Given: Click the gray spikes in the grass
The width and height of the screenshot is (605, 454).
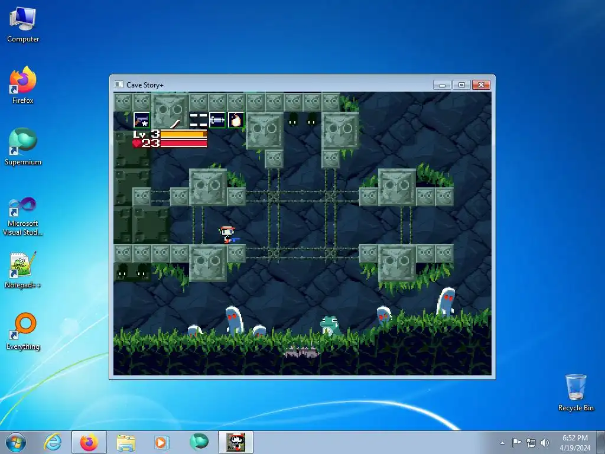Looking at the screenshot, I should click(301, 351).
